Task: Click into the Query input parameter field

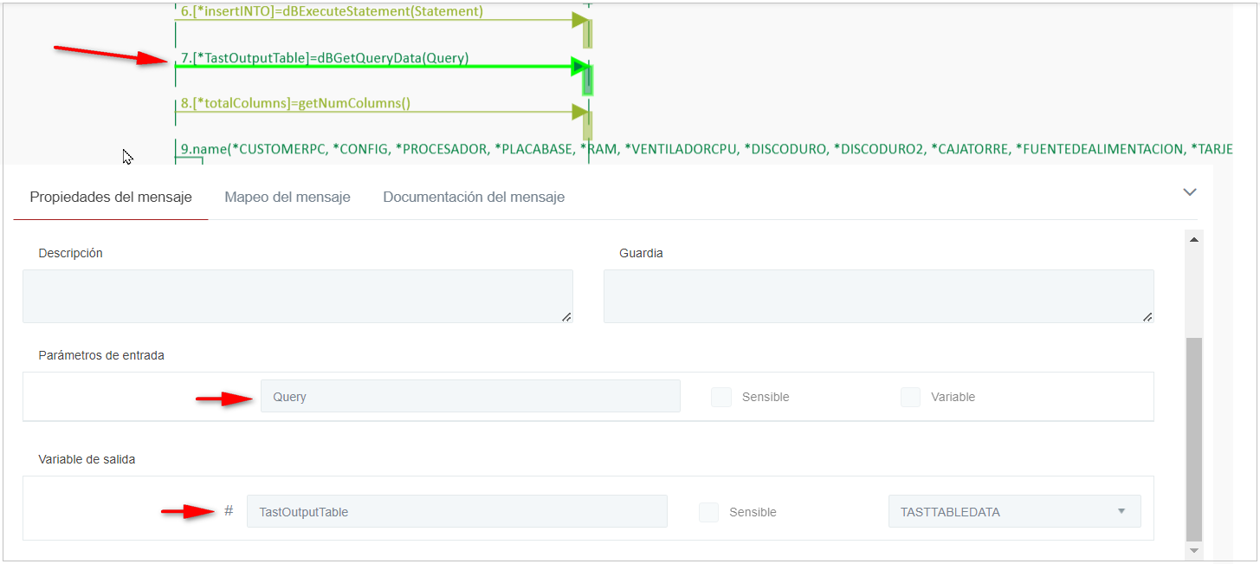Action: pos(469,397)
